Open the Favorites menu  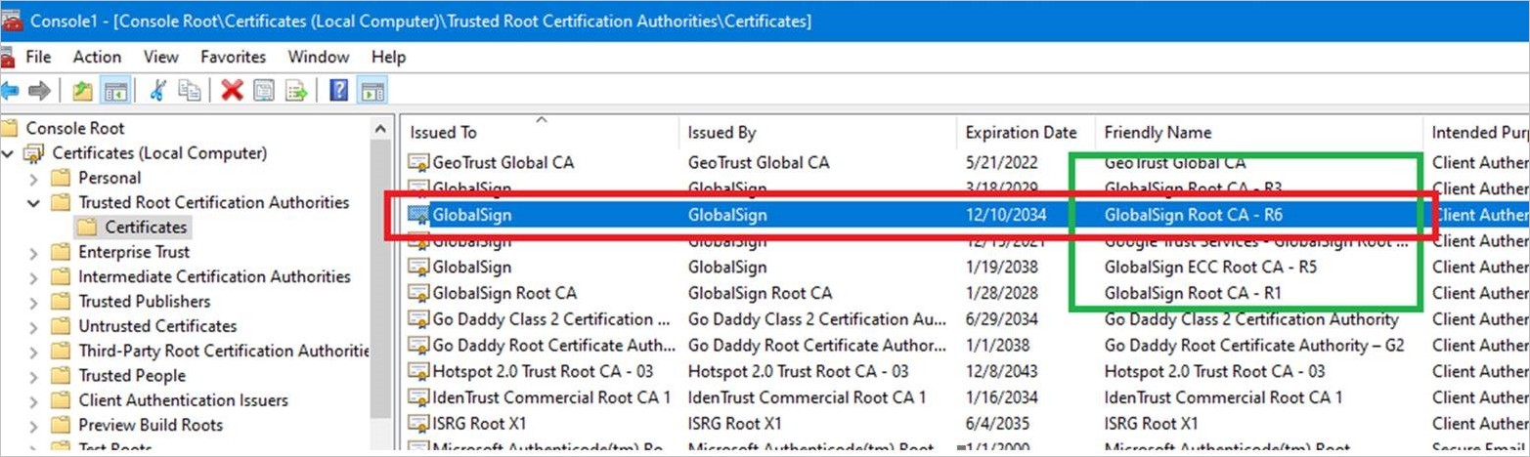(233, 57)
